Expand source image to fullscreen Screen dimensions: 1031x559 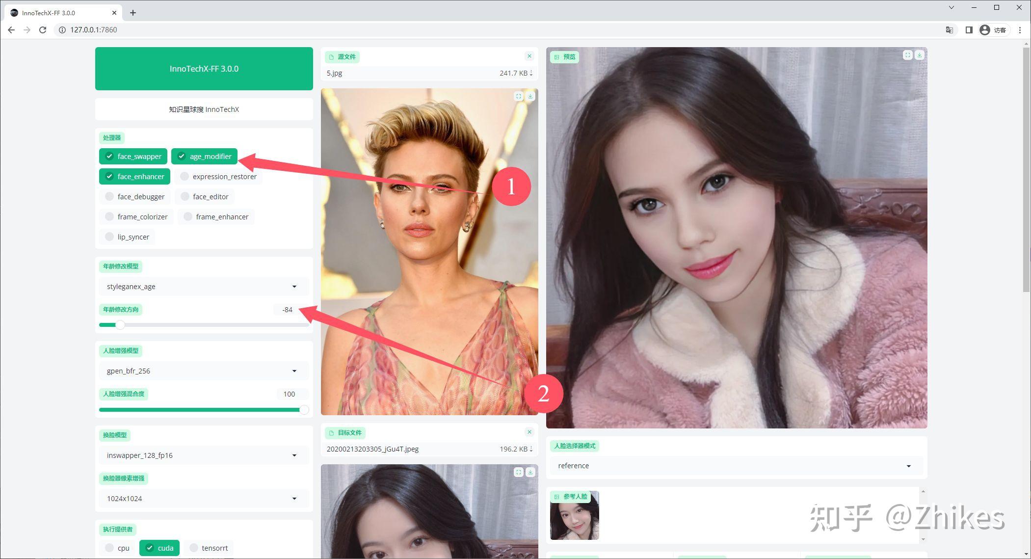[x=519, y=96]
